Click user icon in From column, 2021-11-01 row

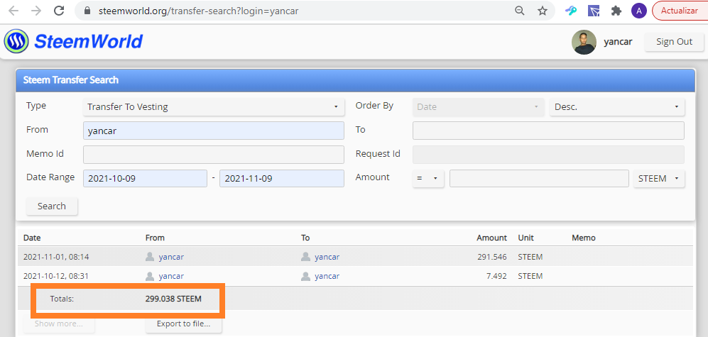(150, 257)
